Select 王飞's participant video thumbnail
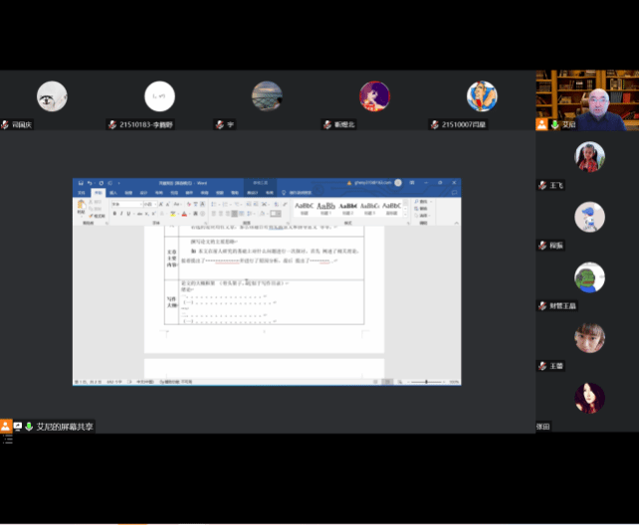This screenshot has width=639, height=527. pyautogui.click(x=589, y=156)
